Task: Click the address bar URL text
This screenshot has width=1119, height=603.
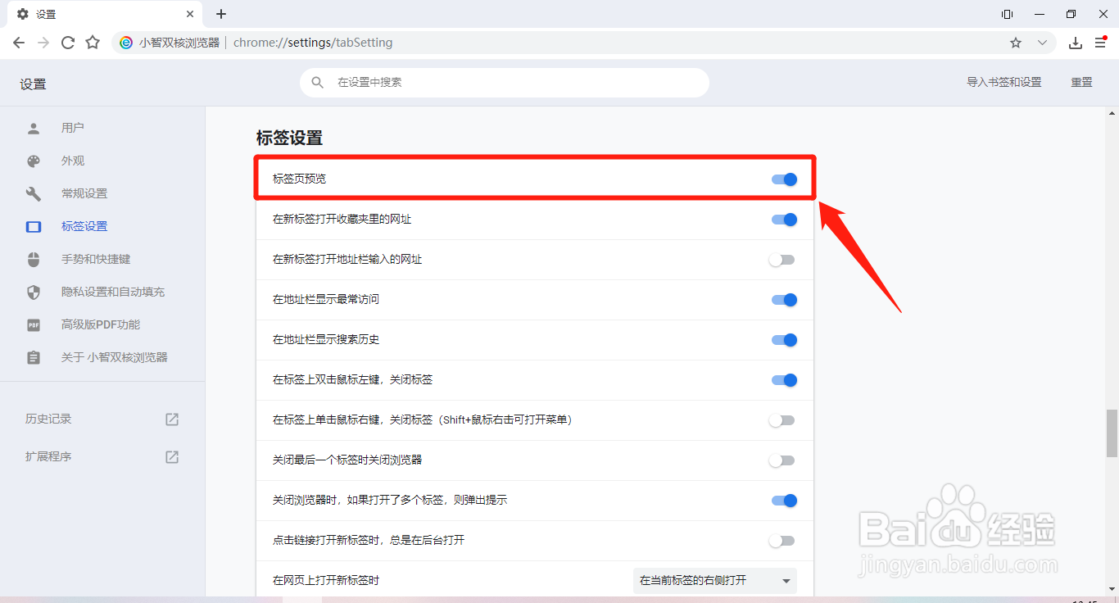Action: tap(313, 43)
